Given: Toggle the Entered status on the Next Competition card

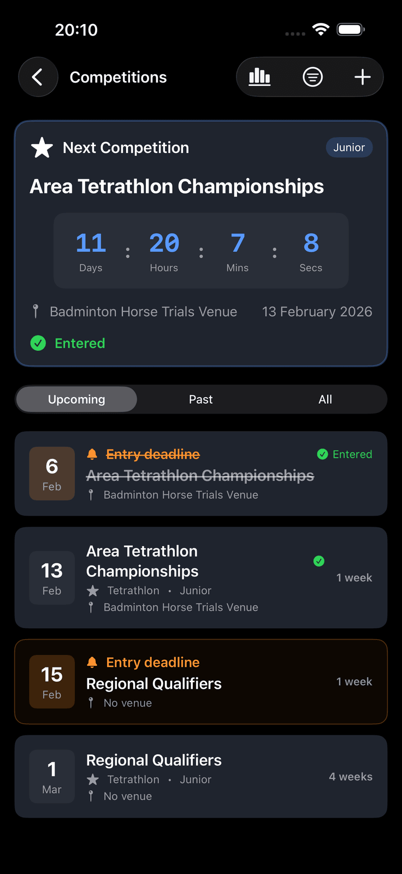Looking at the screenshot, I should (x=38, y=343).
